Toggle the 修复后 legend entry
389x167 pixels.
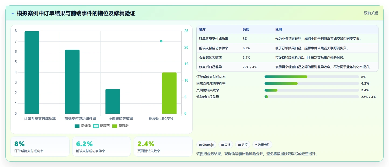pyautogui.click(x=120, y=126)
